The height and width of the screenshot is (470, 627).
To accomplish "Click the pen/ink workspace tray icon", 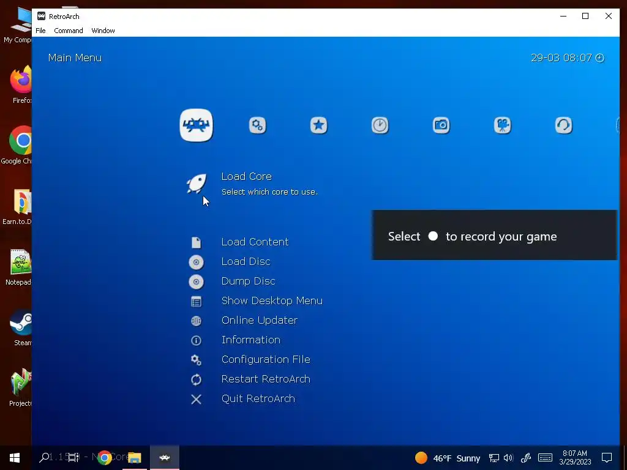I will coord(526,458).
